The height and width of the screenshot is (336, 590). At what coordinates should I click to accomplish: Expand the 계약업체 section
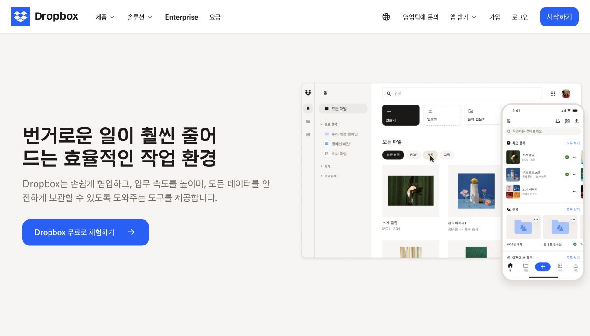329,176
